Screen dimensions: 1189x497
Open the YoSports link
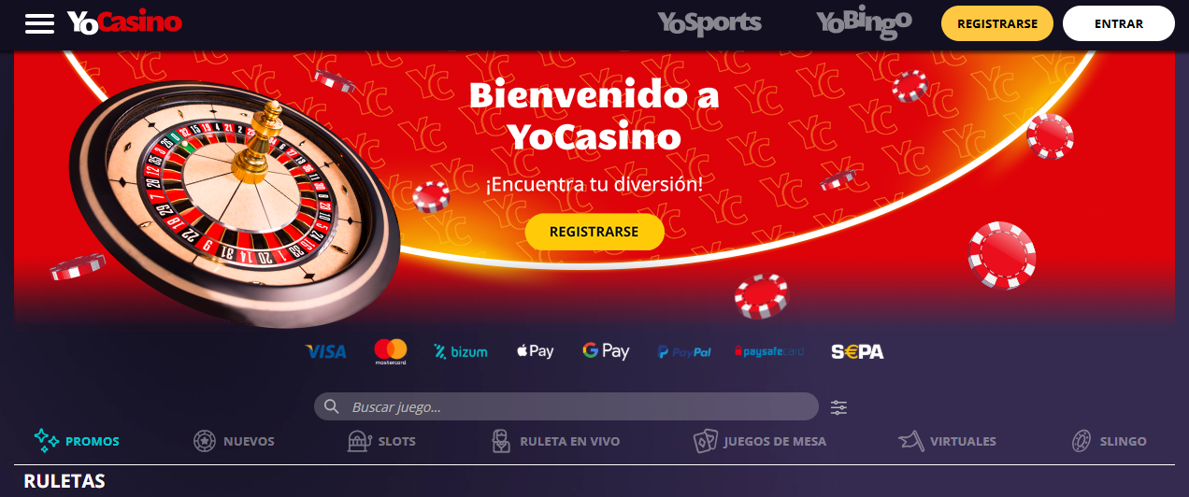[709, 22]
